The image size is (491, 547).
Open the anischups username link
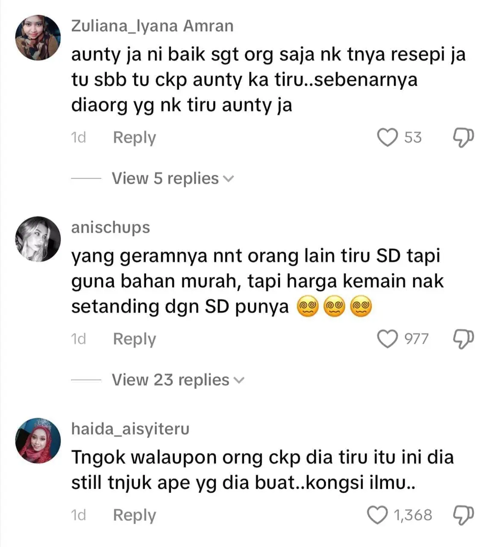pos(111,227)
